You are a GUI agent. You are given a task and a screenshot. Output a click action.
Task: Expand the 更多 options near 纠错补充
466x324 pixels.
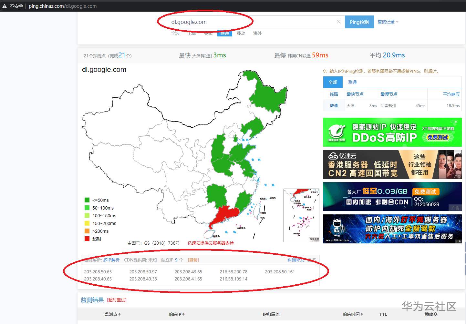(311, 260)
